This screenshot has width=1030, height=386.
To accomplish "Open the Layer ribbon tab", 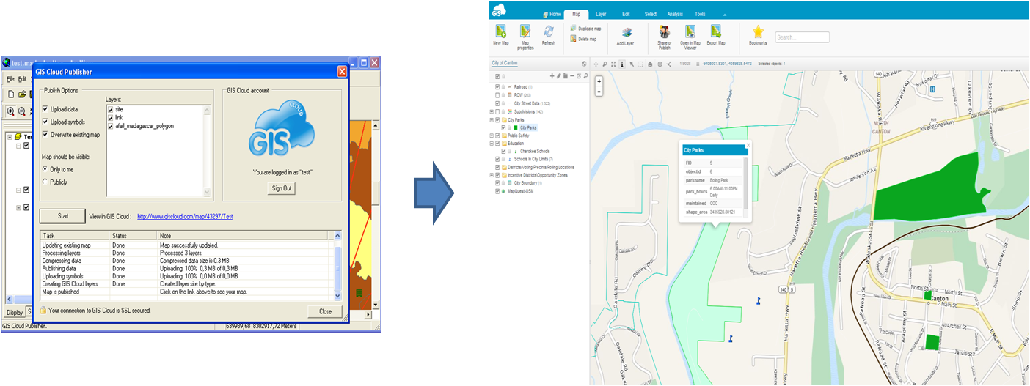I will tap(601, 14).
